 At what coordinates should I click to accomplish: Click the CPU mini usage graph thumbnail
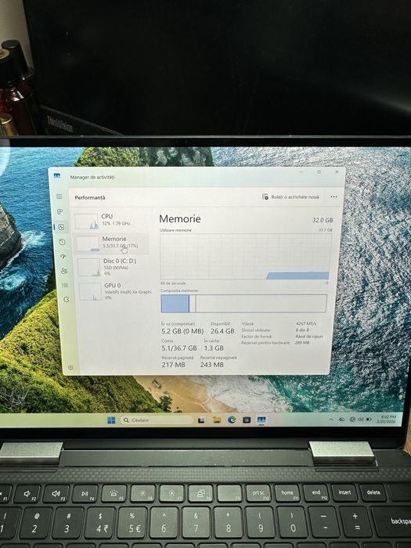point(86,222)
